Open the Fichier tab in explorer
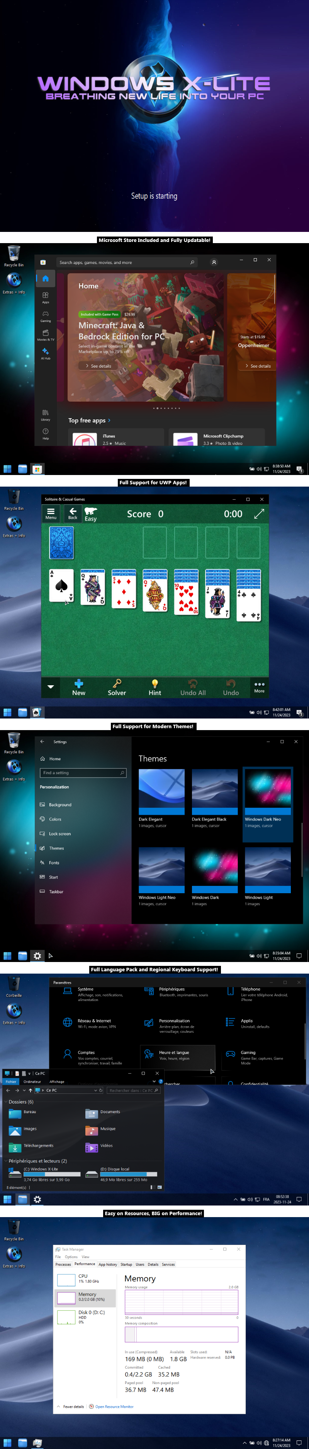 point(11,1082)
